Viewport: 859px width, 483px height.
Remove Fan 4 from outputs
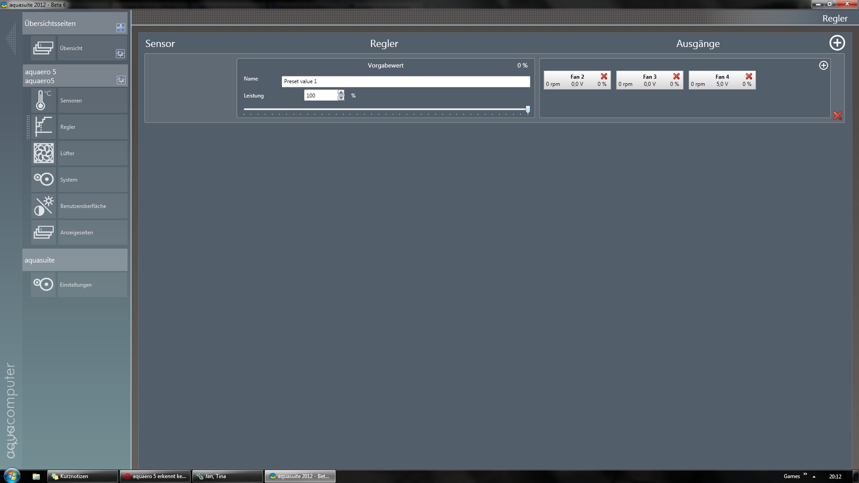point(749,76)
